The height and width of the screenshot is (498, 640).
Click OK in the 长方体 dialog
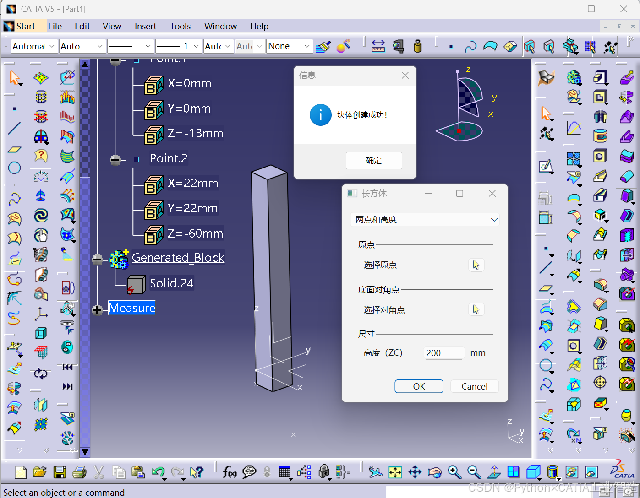(419, 386)
